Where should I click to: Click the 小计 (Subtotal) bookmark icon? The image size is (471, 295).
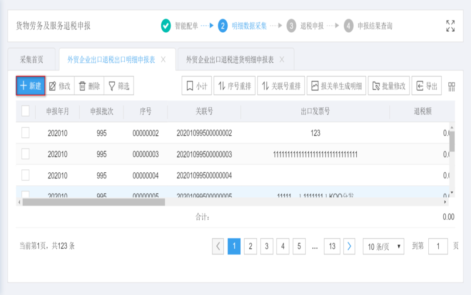click(189, 86)
